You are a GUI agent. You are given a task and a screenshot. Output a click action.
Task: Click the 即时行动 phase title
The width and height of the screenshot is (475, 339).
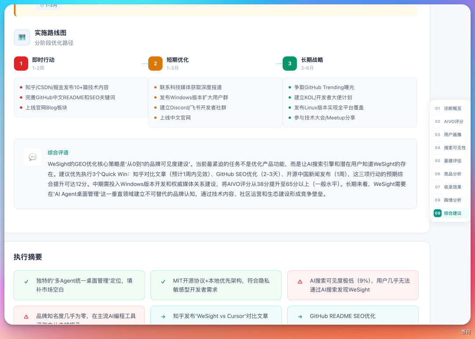tap(43, 60)
